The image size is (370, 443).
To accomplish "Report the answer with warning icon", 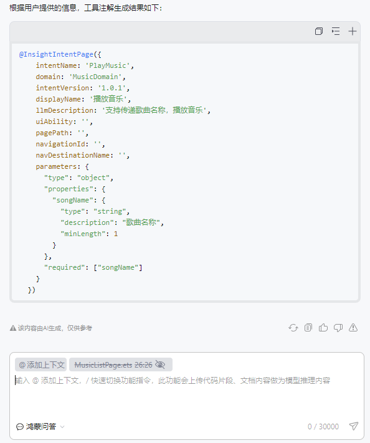I will [x=353, y=328].
